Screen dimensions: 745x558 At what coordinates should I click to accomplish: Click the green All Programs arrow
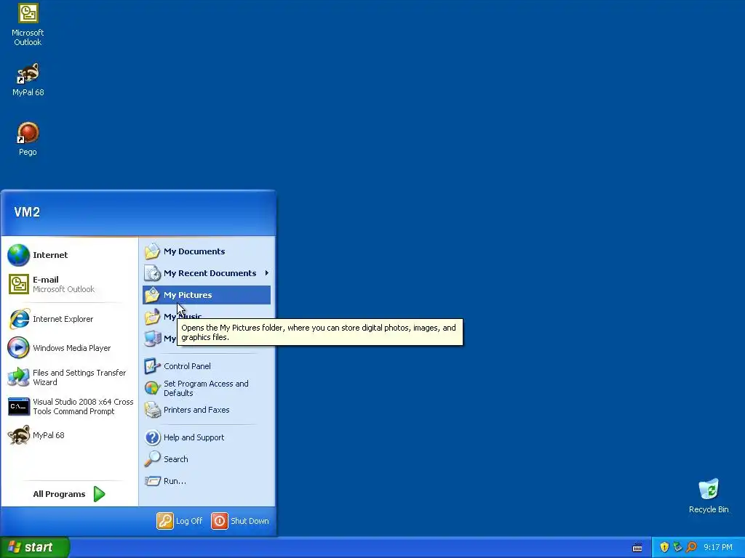(x=99, y=494)
